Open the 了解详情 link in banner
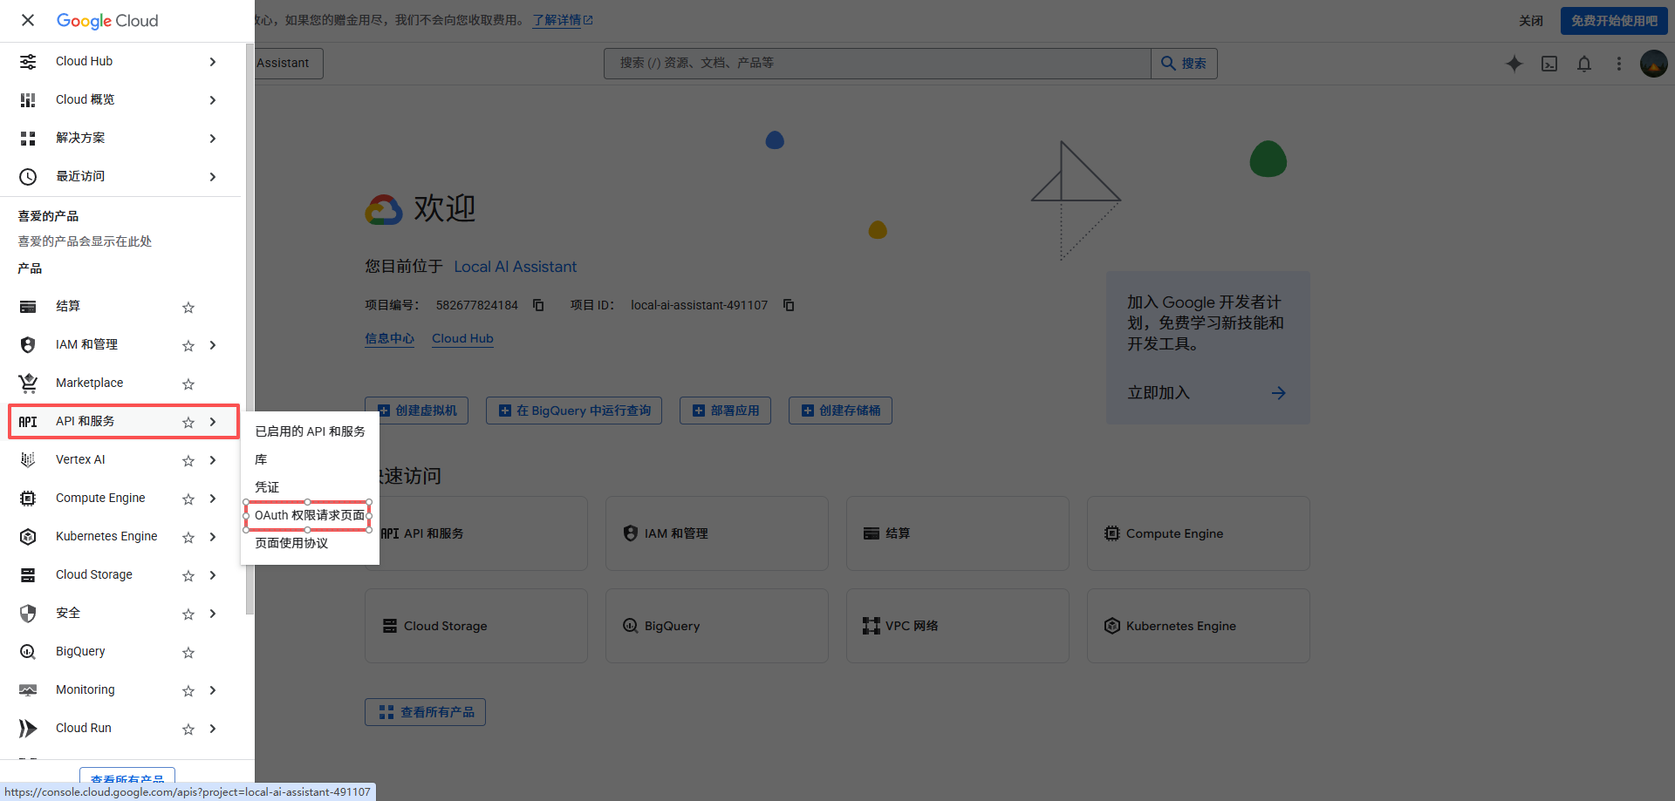Viewport: 1675px width, 801px height. click(x=563, y=20)
